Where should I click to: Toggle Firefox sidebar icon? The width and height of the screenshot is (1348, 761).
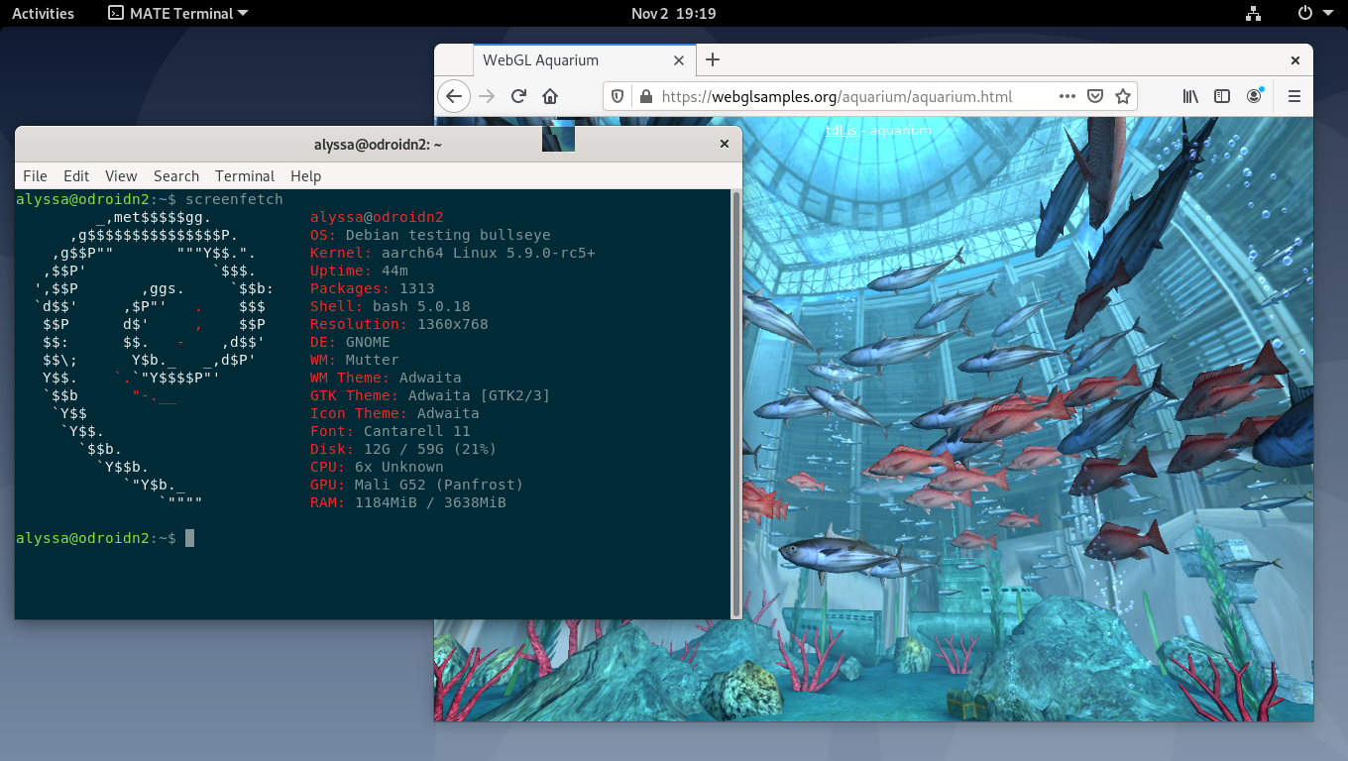(1222, 96)
